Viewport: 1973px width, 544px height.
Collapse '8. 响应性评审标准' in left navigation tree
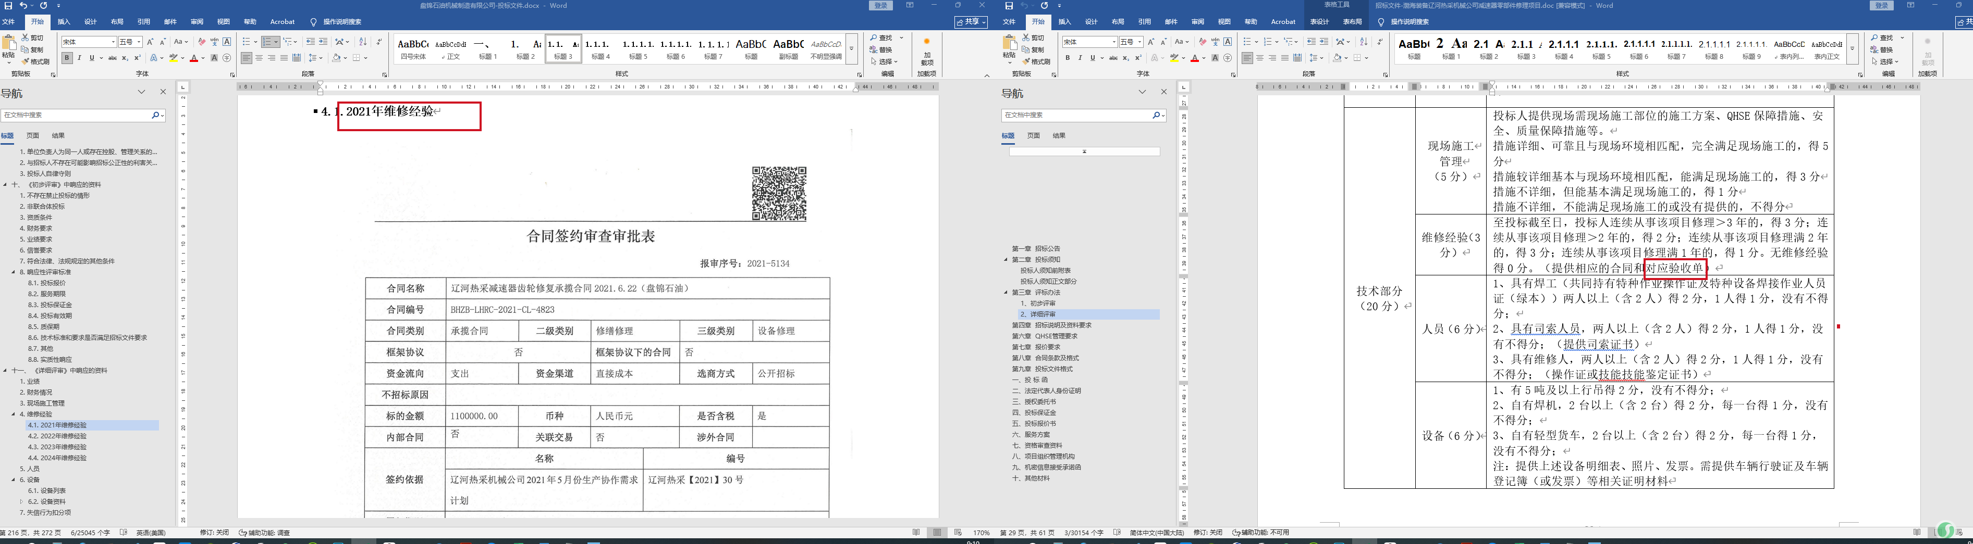pyautogui.click(x=13, y=272)
